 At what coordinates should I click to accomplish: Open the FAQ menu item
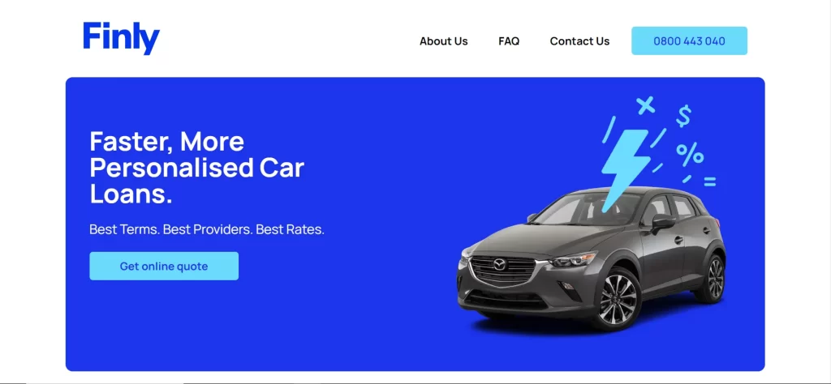(509, 41)
